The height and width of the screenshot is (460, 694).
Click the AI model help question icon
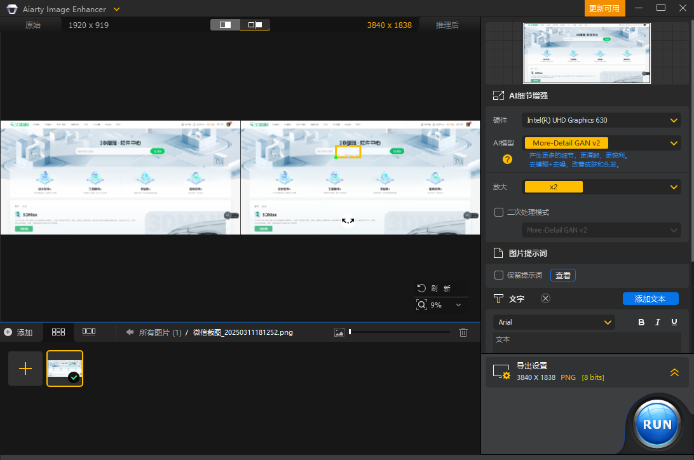coord(507,159)
